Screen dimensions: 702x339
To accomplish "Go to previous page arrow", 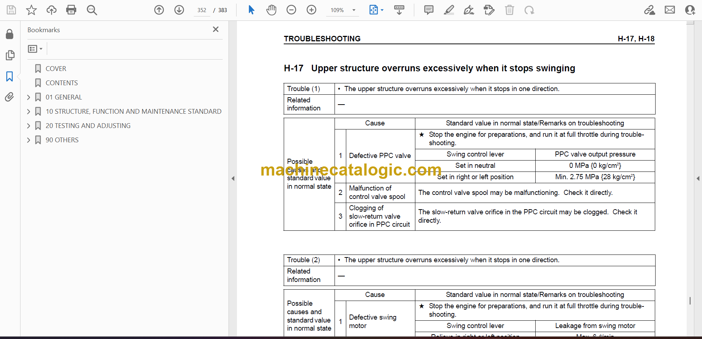I will (x=159, y=10).
